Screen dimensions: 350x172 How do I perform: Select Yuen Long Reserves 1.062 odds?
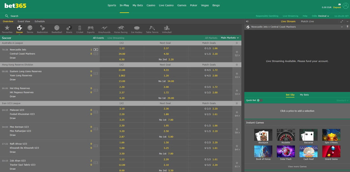tap(122, 76)
